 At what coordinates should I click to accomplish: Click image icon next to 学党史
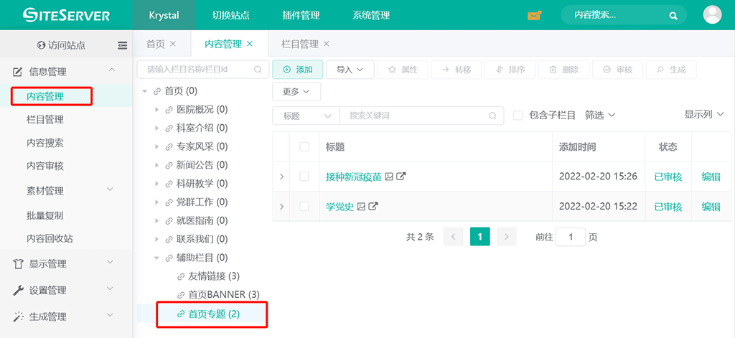click(x=362, y=207)
